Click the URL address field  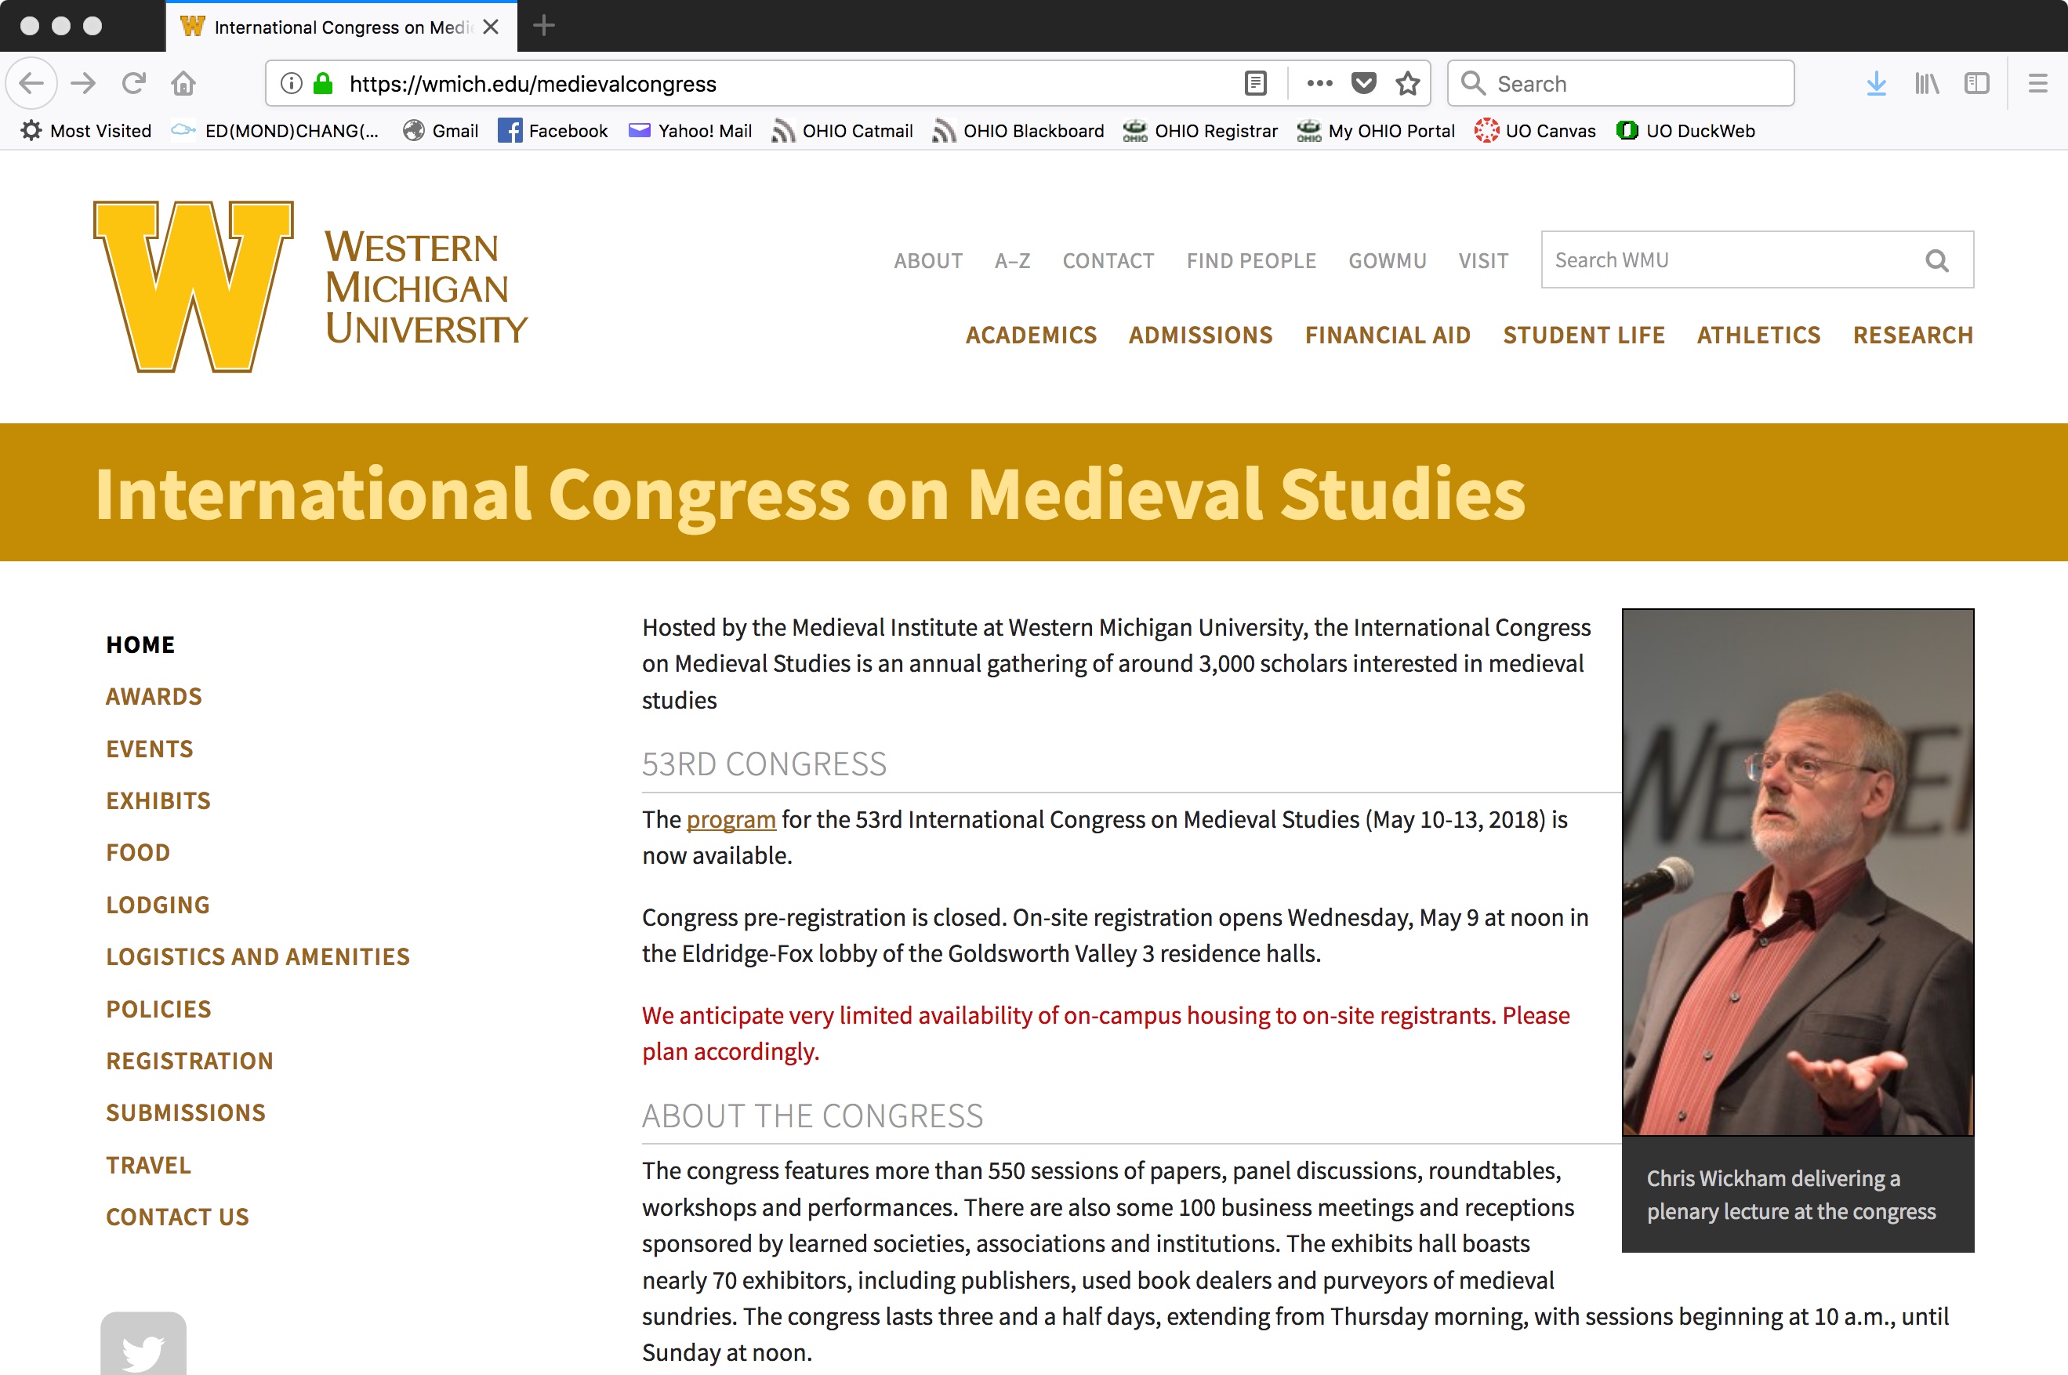point(789,83)
